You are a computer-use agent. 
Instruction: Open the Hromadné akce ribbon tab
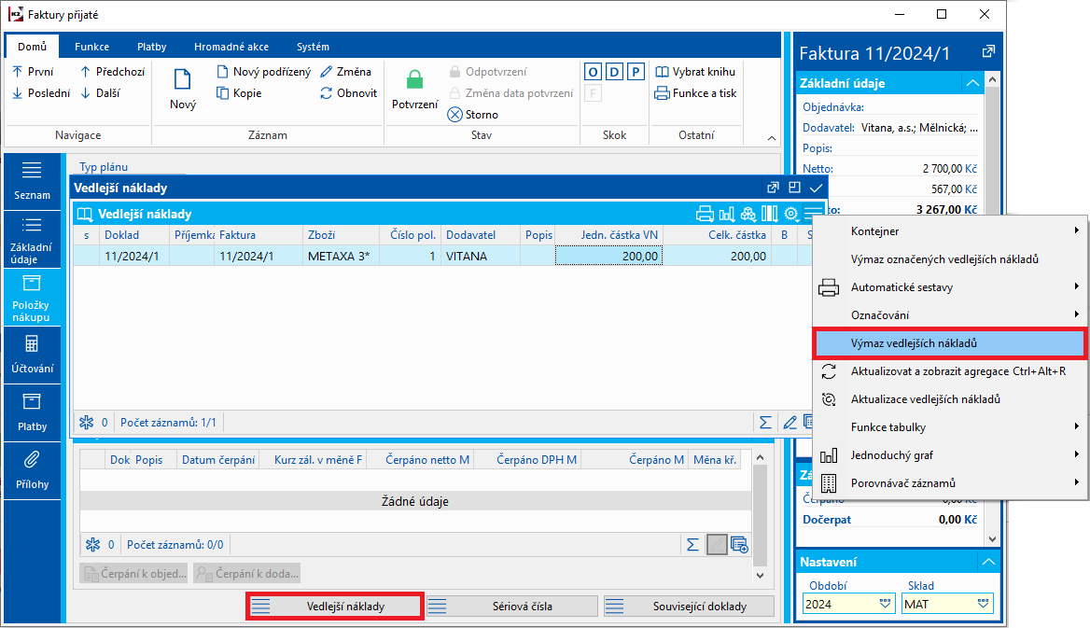click(x=231, y=47)
